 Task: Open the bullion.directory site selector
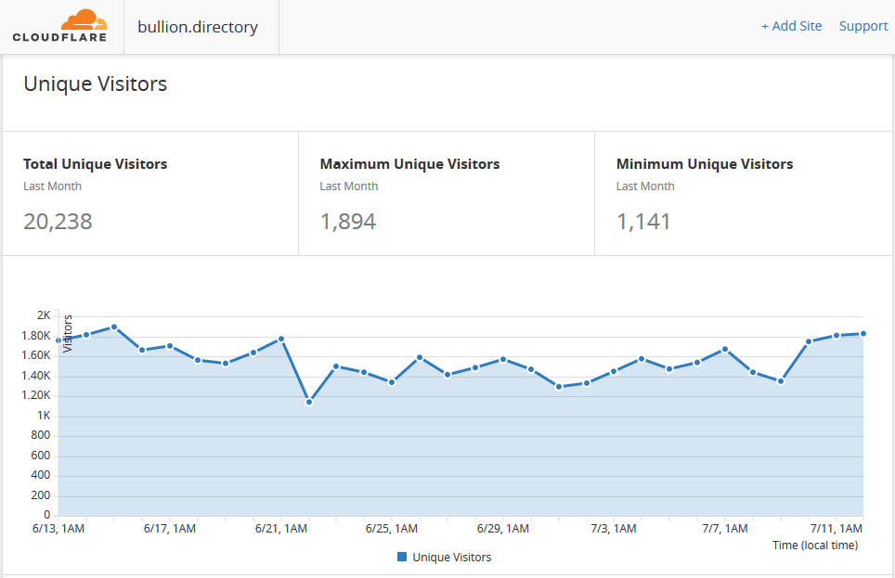(x=198, y=27)
